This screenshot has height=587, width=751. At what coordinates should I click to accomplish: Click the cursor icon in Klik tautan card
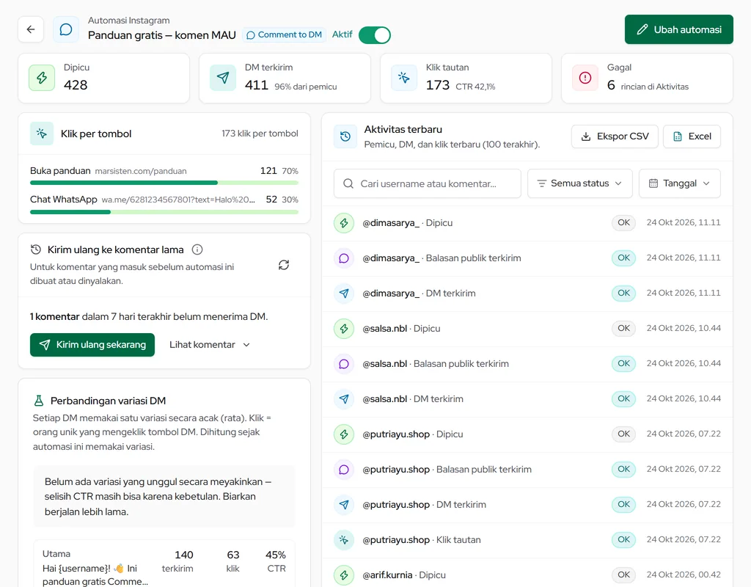(x=404, y=78)
